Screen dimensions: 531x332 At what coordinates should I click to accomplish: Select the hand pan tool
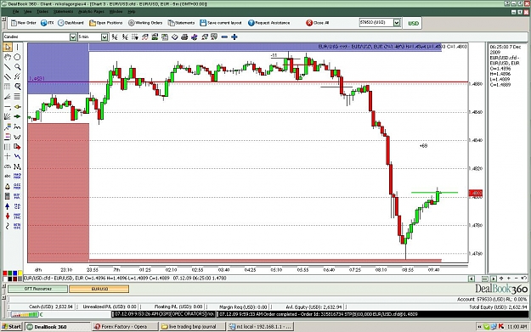click(x=8, y=57)
